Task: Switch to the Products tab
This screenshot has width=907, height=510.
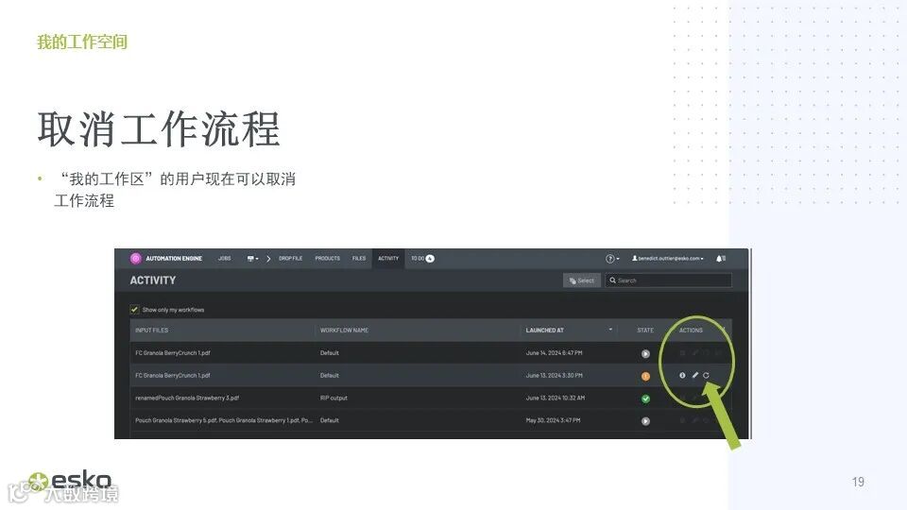Action: [328, 259]
